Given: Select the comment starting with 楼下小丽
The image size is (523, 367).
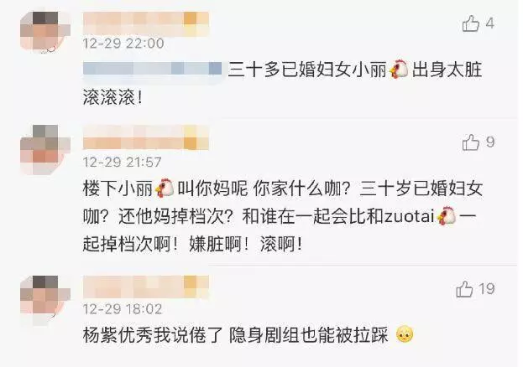Looking at the screenshot, I should pos(283,217).
